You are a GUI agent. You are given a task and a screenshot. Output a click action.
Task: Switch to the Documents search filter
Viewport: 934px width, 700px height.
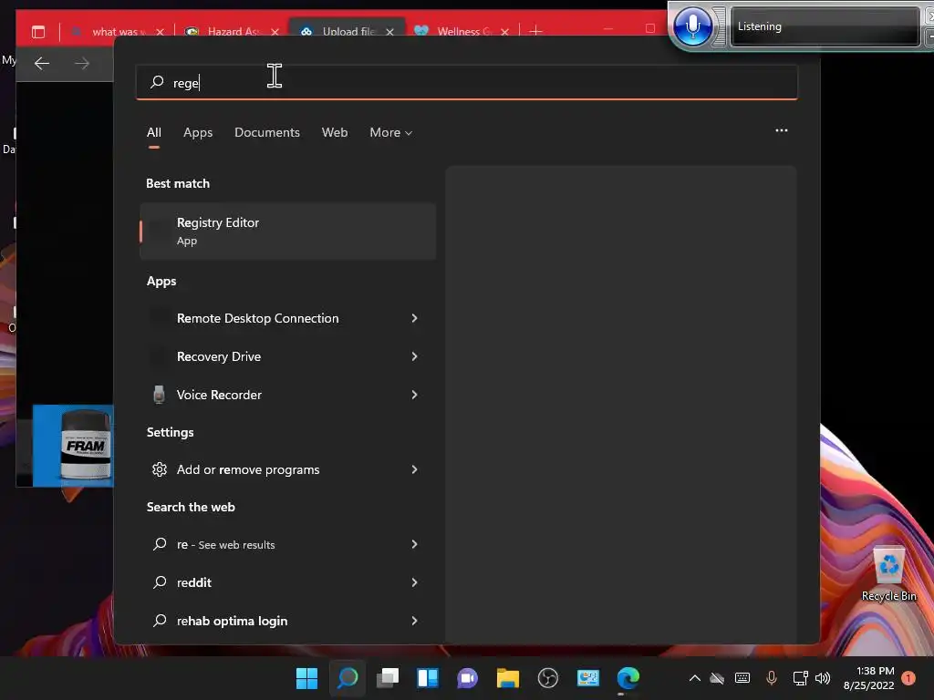pos(267,132)
